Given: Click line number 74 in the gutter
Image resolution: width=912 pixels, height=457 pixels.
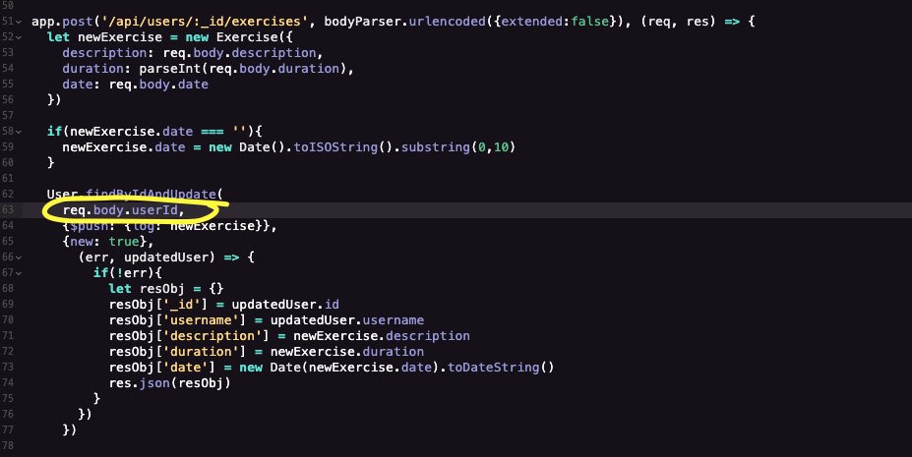Looking at the screenshot, I should [8, 382].
